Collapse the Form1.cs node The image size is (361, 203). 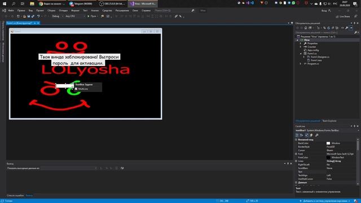[x=301, y=54]
